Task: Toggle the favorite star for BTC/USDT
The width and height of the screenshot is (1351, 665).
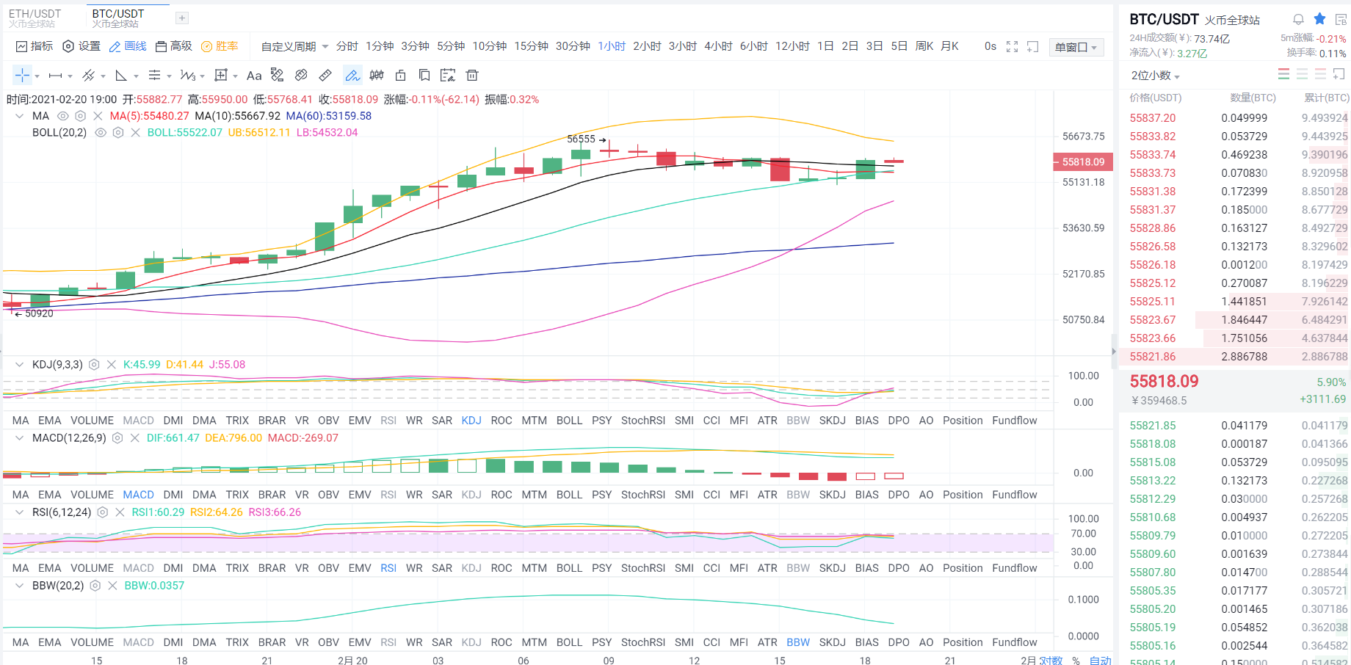Action: 1319,18
